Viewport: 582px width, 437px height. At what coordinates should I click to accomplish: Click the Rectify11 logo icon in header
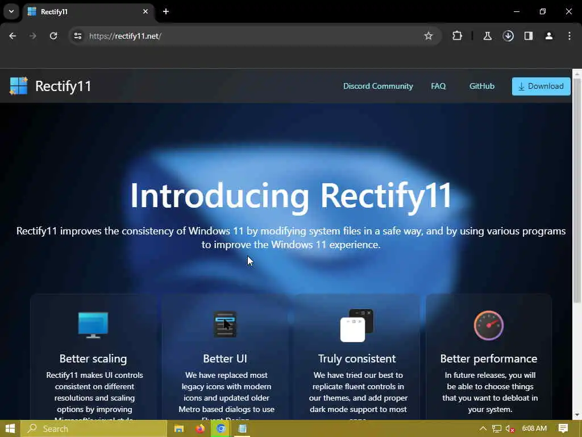[19, 86]
